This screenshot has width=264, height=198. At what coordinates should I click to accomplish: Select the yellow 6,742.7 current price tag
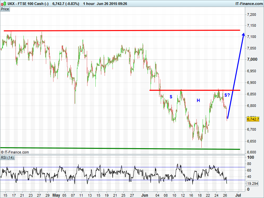tap(253, 119)
